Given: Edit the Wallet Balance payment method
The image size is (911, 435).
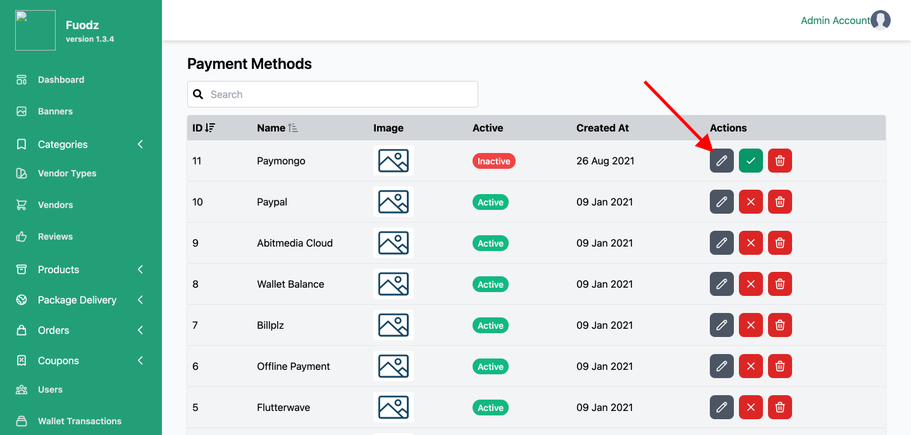Looking at the screenshot, I should coord(721,285).
